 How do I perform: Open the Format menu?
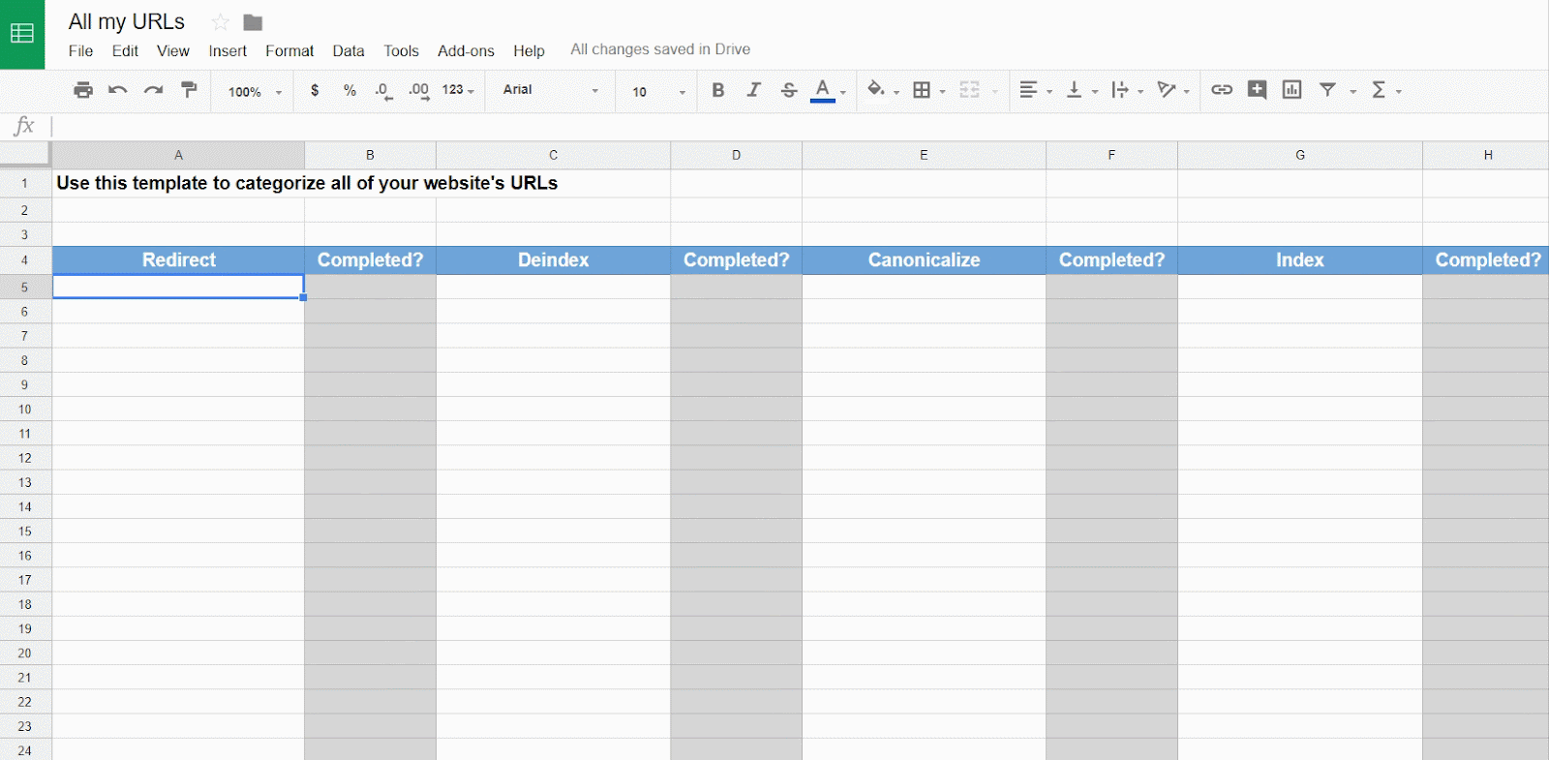pyautogui.click(x=289, y=51)
